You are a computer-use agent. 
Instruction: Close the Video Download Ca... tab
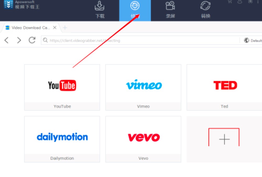click(x=55, y=27)
